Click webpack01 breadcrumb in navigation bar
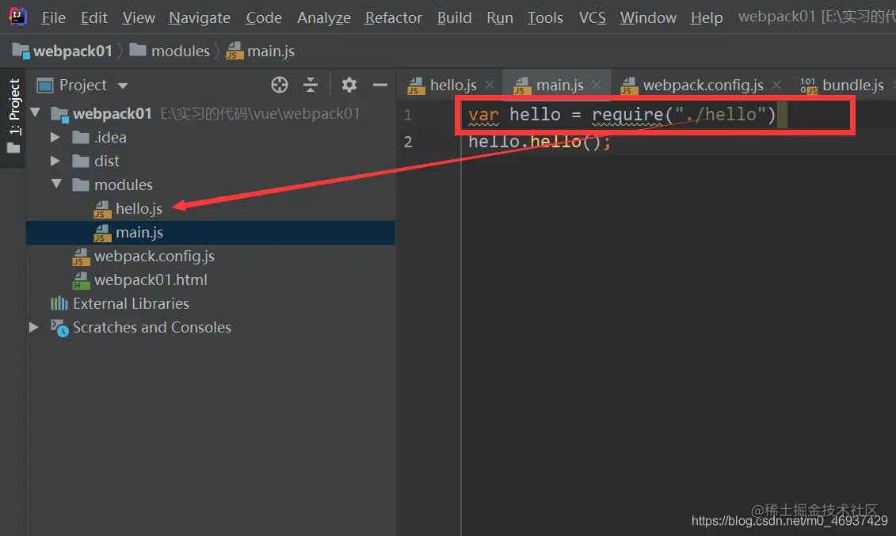This screenshot has height=536, width=896. [63, 51]
